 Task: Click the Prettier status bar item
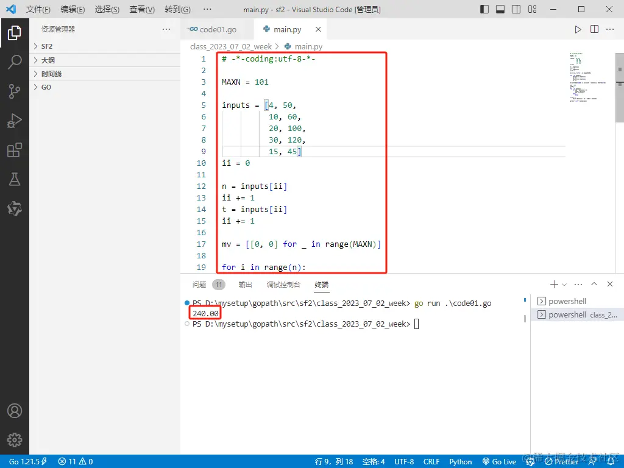point(561,461)
